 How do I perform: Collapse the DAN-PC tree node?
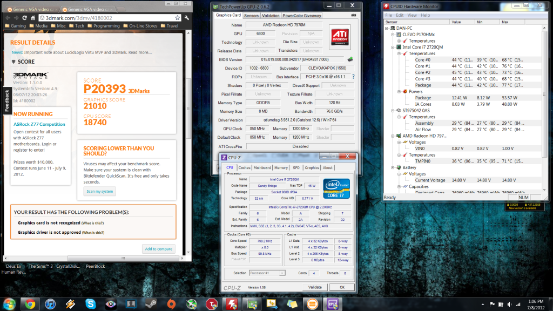(x=387, y=28)
